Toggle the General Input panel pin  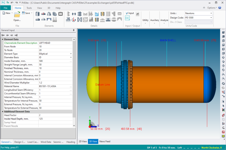click(74, 30)
